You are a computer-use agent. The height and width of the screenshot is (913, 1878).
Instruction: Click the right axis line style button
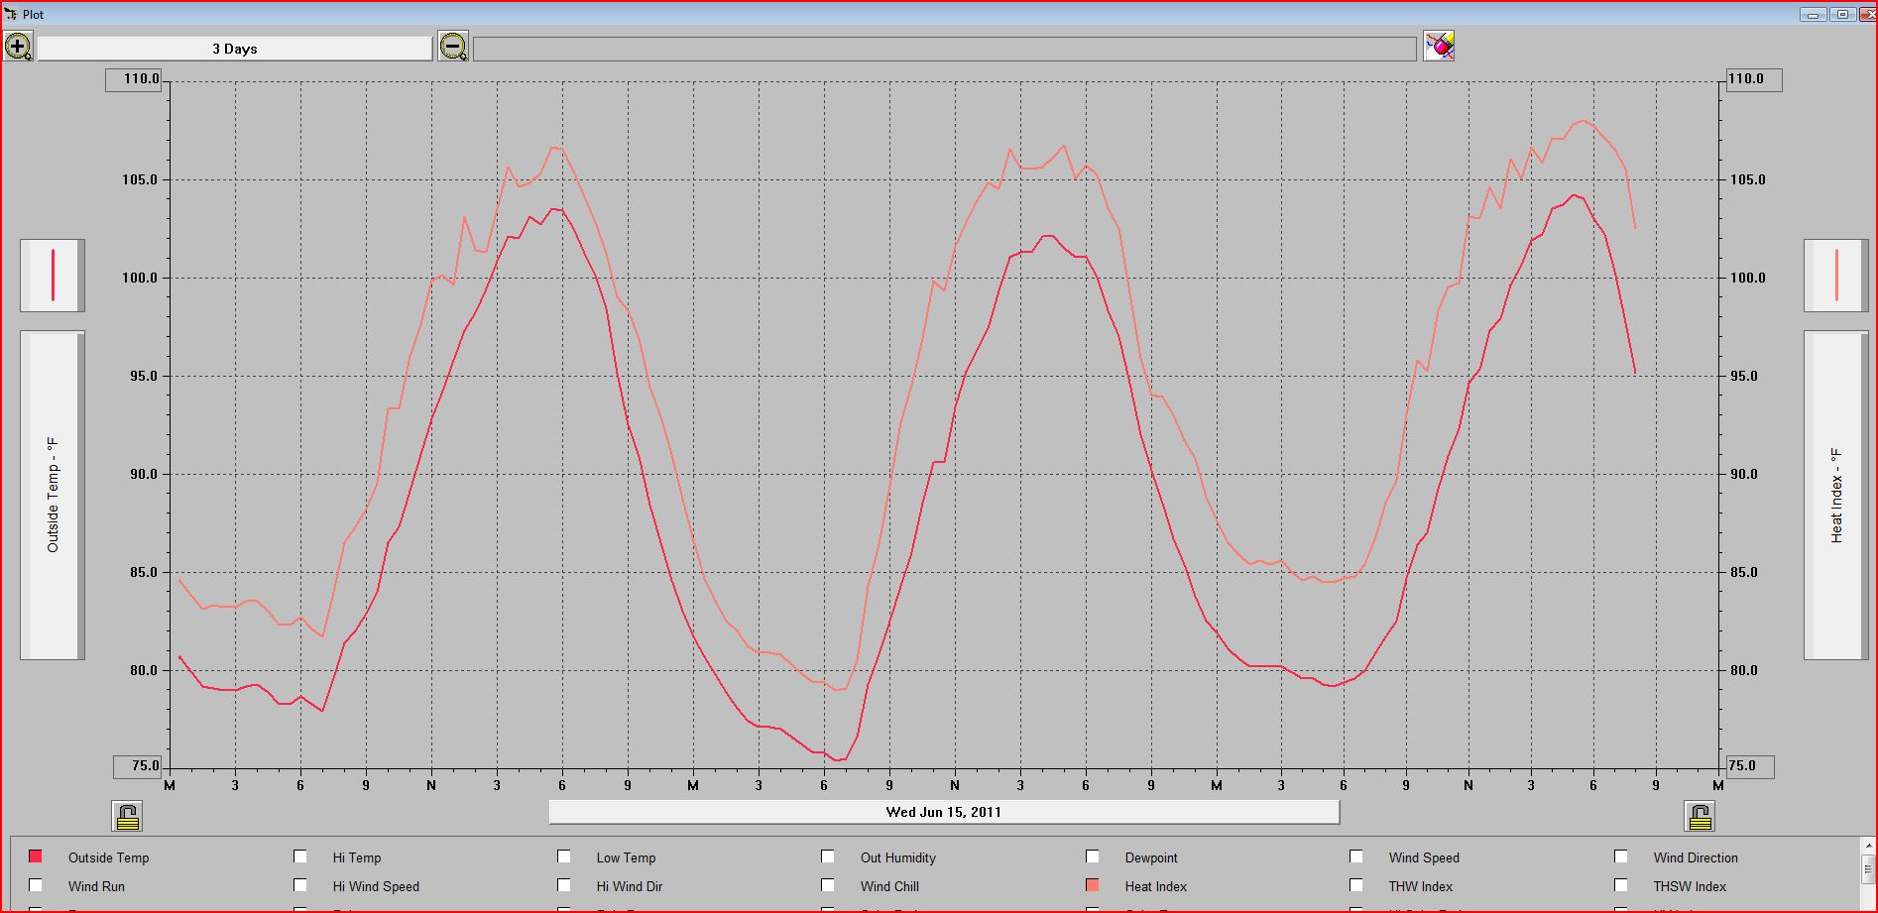coord(1835,276)
